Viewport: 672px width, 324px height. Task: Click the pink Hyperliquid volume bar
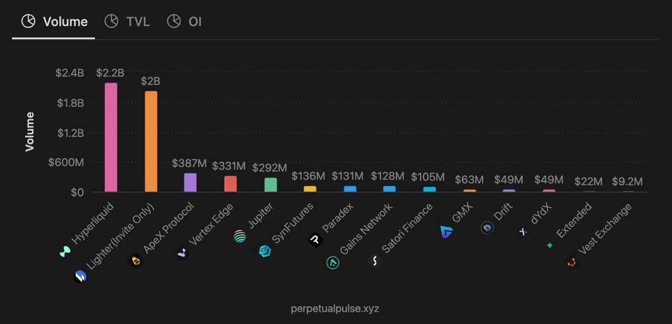[x=111, y=138]
